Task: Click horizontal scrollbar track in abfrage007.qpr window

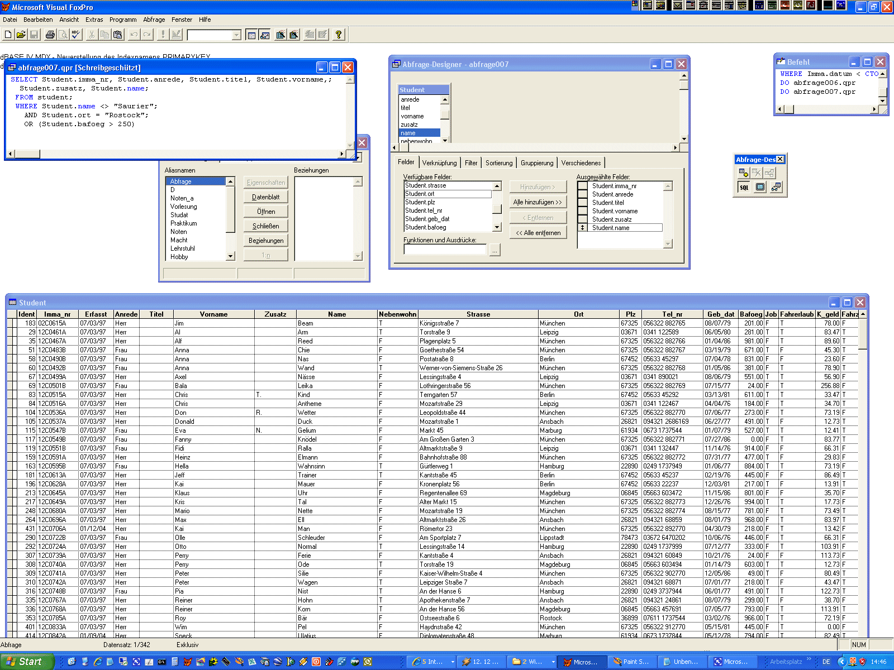Action: click(190, 154)
